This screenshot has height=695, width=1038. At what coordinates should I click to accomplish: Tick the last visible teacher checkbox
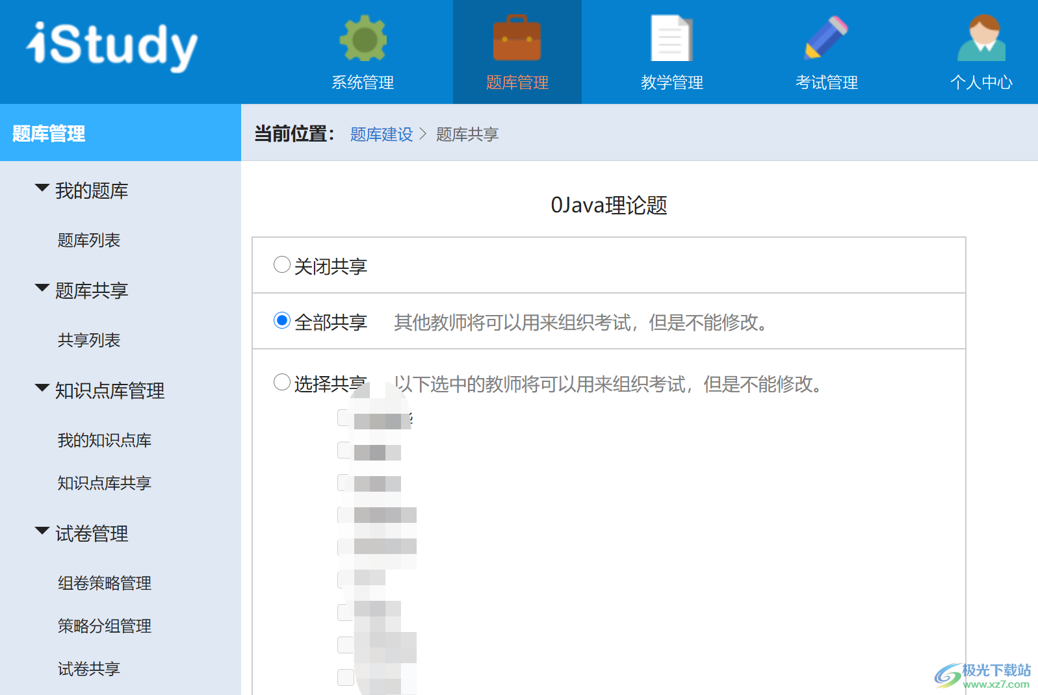[346, 677]
